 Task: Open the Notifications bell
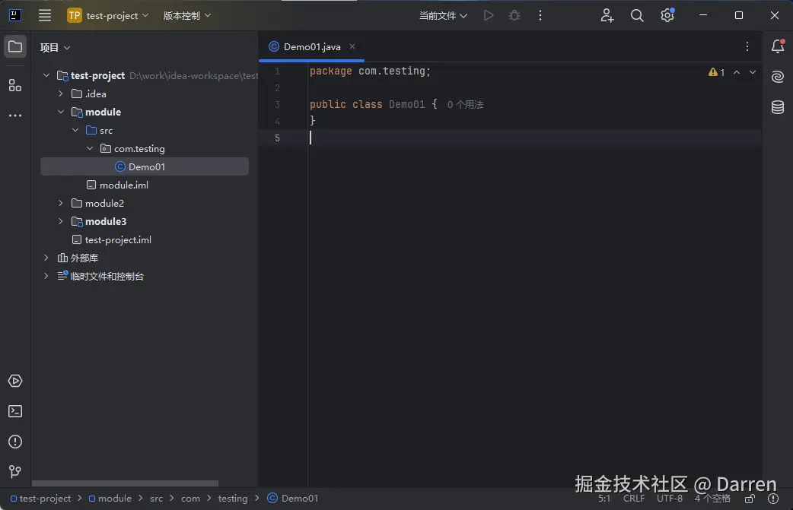click(778, 46)
